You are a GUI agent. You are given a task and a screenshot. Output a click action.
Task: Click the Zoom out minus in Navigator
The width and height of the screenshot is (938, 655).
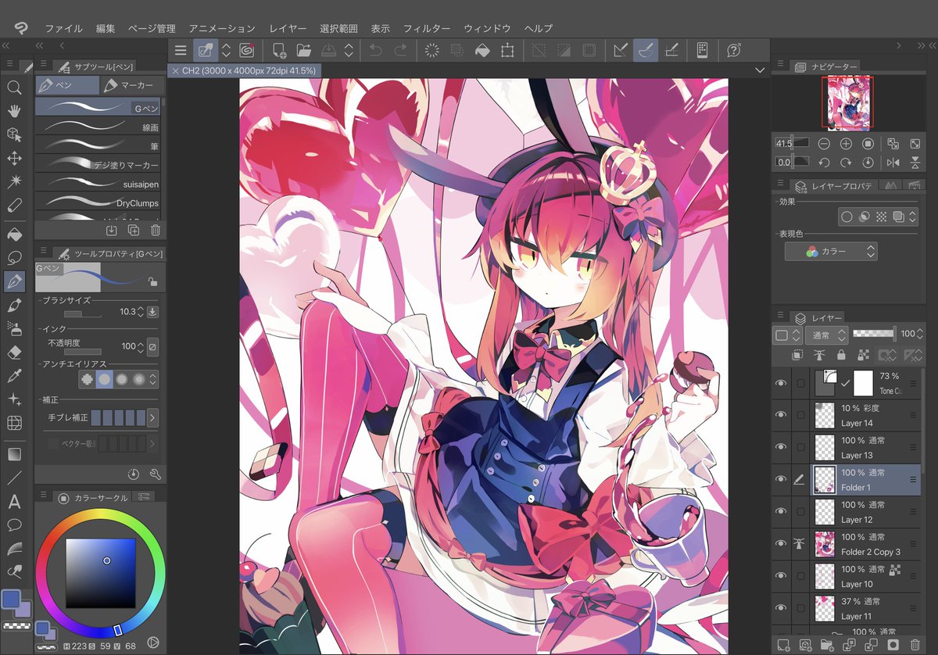(824, 144)
